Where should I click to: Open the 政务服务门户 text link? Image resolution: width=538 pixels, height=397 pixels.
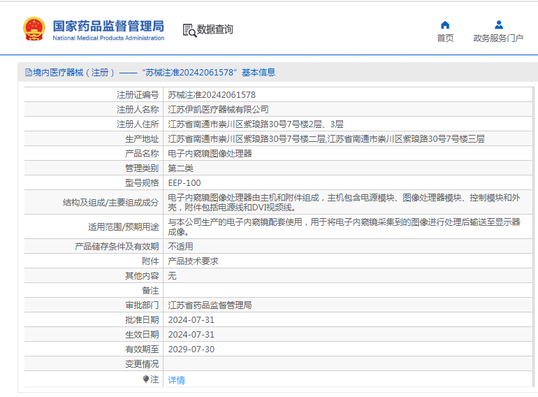(498, 38)
